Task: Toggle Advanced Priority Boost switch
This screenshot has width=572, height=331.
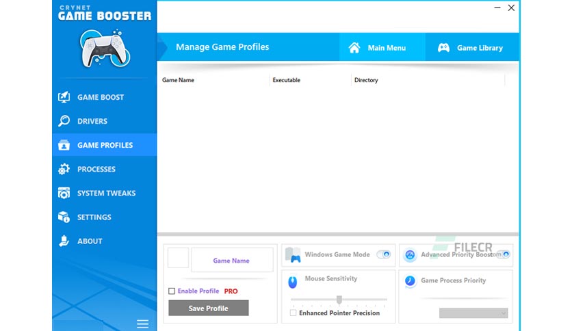Action: (x=505, y=254)
